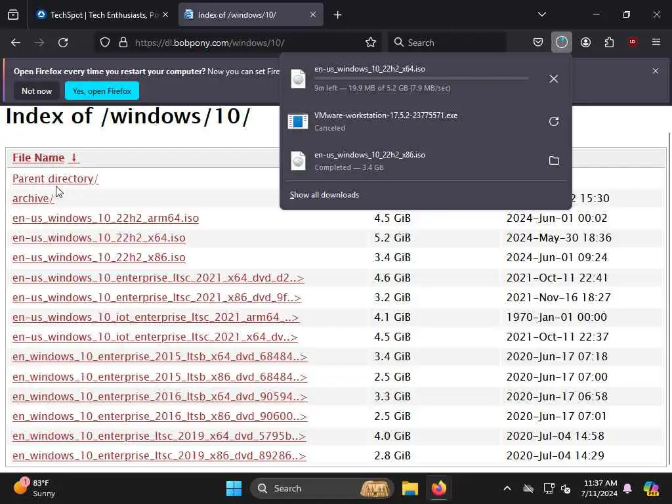Image resolution: width=672 pixels, height=504 pixels.
Task: Reload the current page
Action: pyautogui.click(x=63, y=43)
